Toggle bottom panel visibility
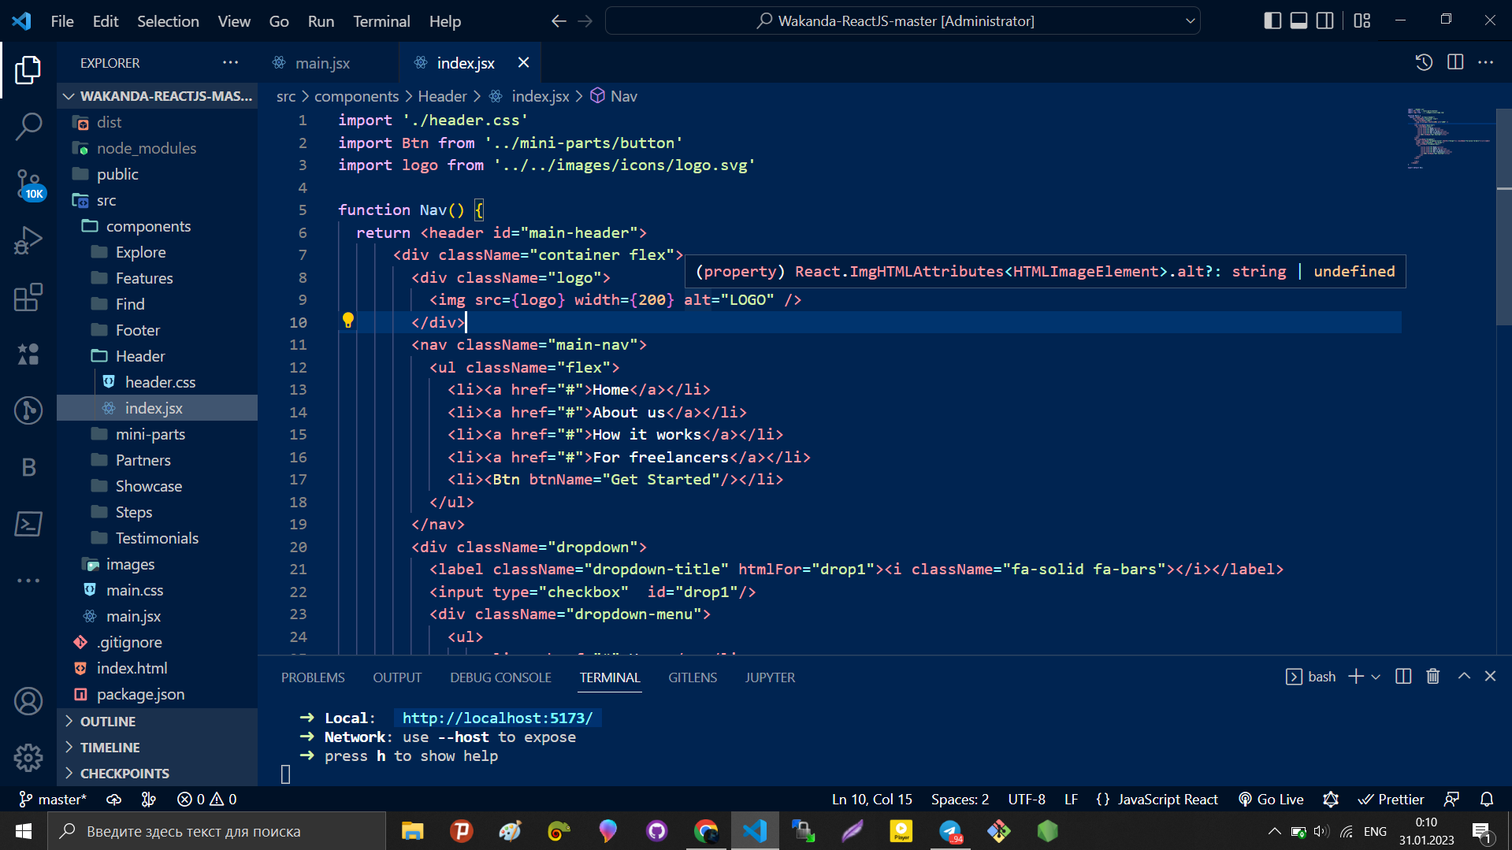This screenshot has width=1512, height=850. 1298,20
